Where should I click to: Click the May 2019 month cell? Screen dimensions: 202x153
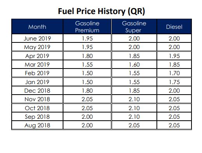pyautogui.click(x=37, y=47)
